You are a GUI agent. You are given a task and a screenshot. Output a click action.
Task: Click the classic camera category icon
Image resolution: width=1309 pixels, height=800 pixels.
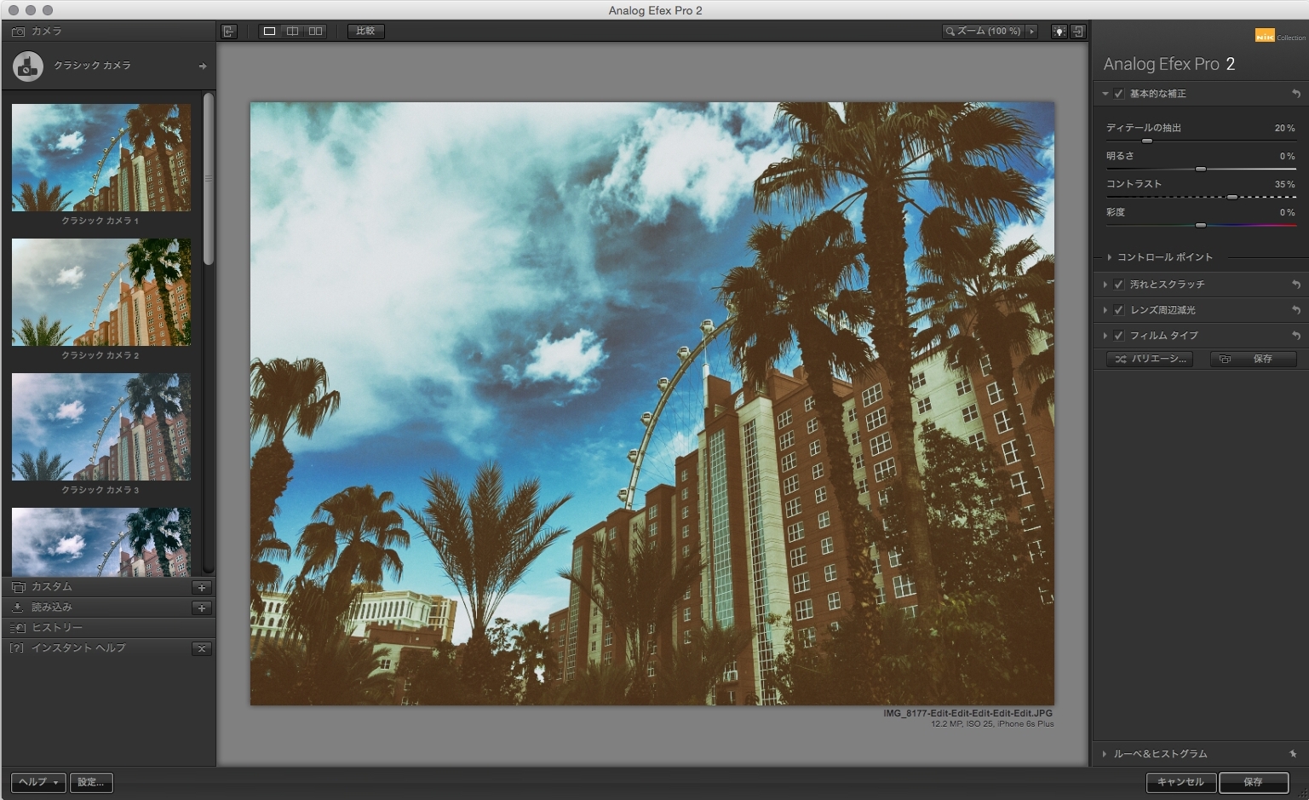point(27,66)
